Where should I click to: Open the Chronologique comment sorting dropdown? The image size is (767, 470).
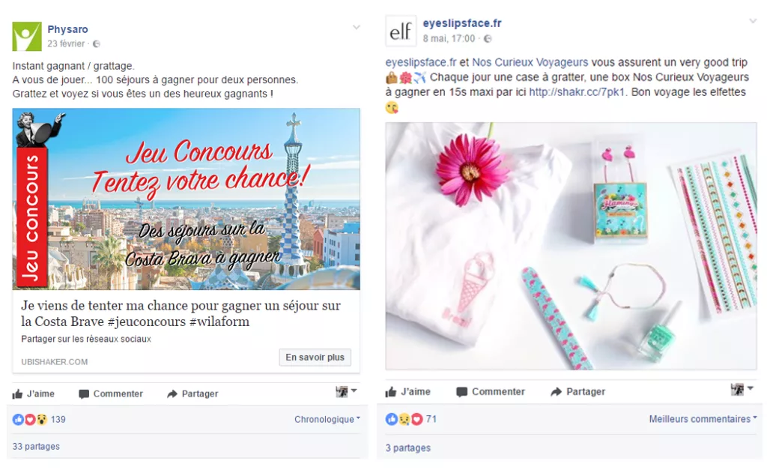[327, 419]
